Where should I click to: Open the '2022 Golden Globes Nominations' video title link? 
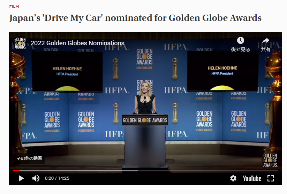tap(77, 43)
